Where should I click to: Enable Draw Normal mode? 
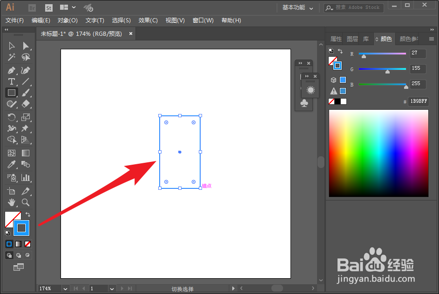(x=9, y=255)
